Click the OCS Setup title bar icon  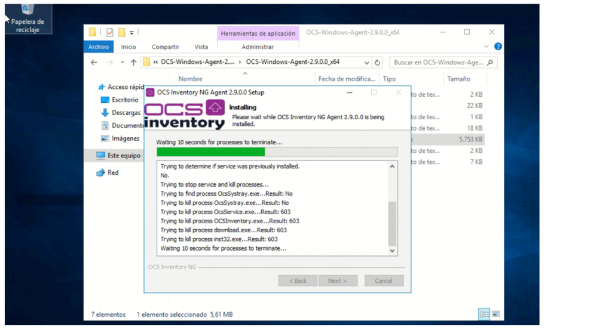[150, 92]
